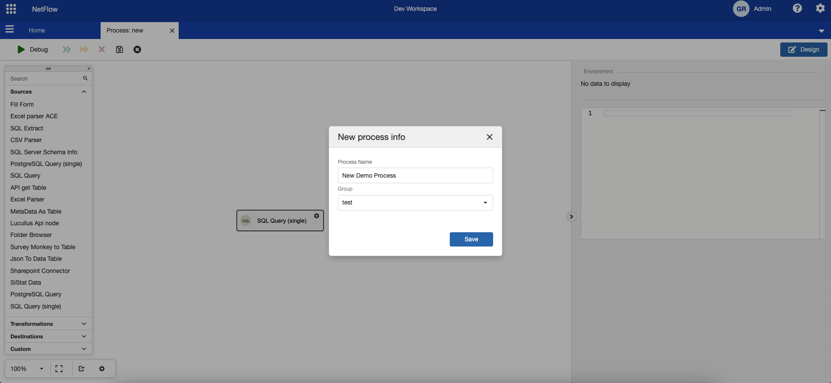The width and height of the screenshot is (831, 383).
Task: Open the Group dropdown showing test
Action: click(x=415, y=203)
